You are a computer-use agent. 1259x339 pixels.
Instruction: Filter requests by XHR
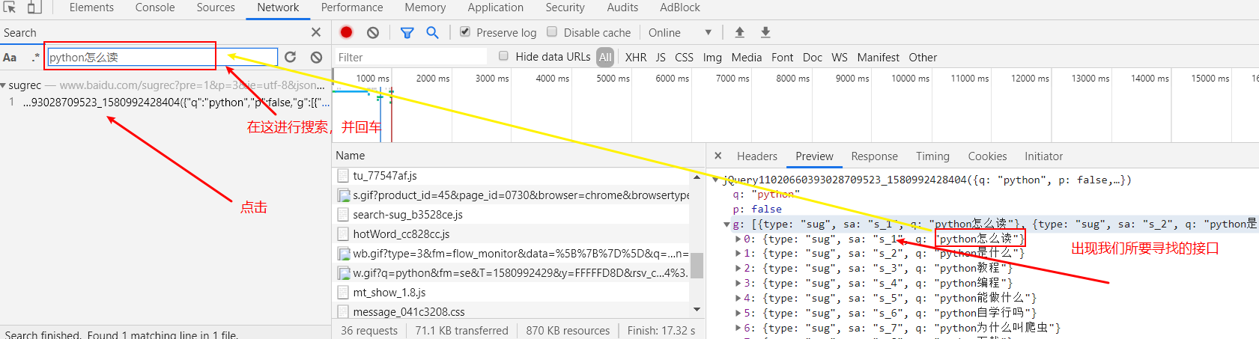tap(636, 57)
